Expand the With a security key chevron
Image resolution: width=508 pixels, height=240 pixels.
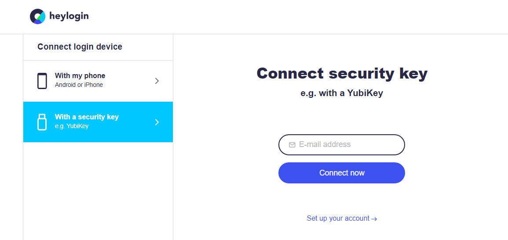pyautogui.click(x=157, y=122)
